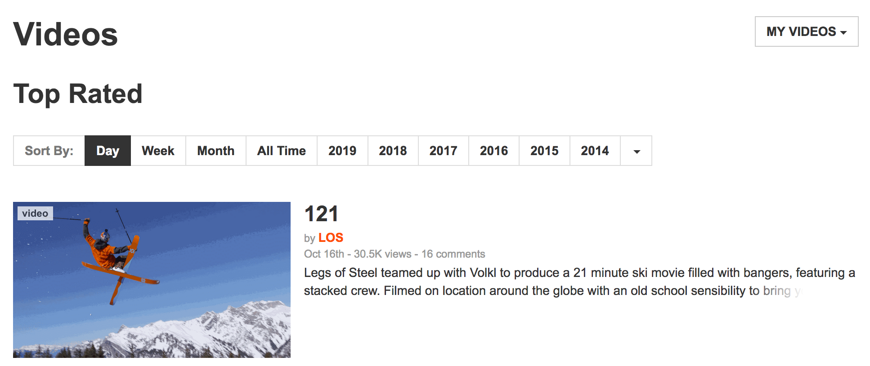
Task: Click the Top Rated heading
Action: [x=78, y=94]
